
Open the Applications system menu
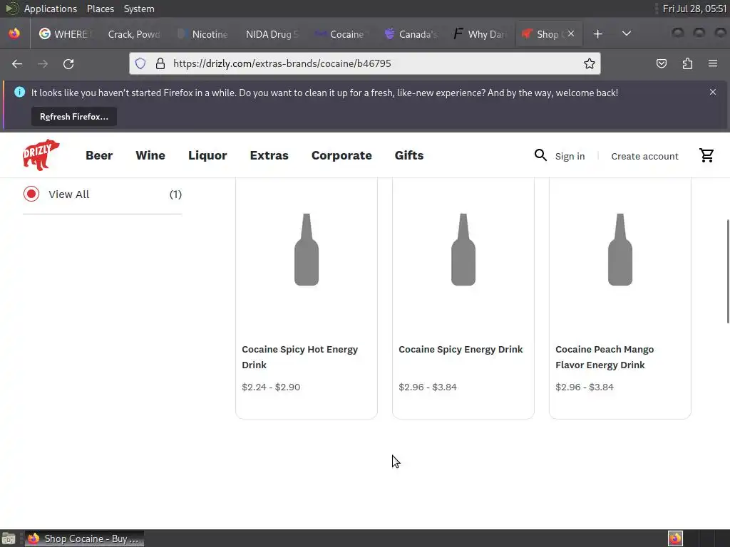point(51,9)
